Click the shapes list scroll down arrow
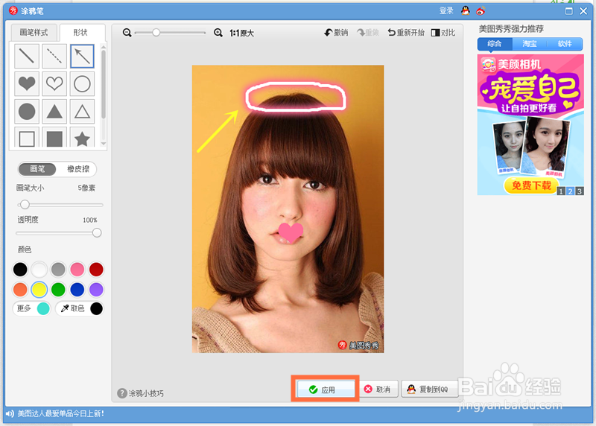The width and height of the screenshot is (596, 426). coord(103,144)
